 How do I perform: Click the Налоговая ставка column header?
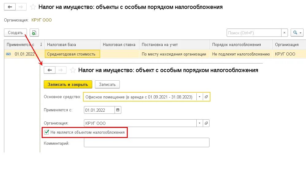(x=120, y=44)
